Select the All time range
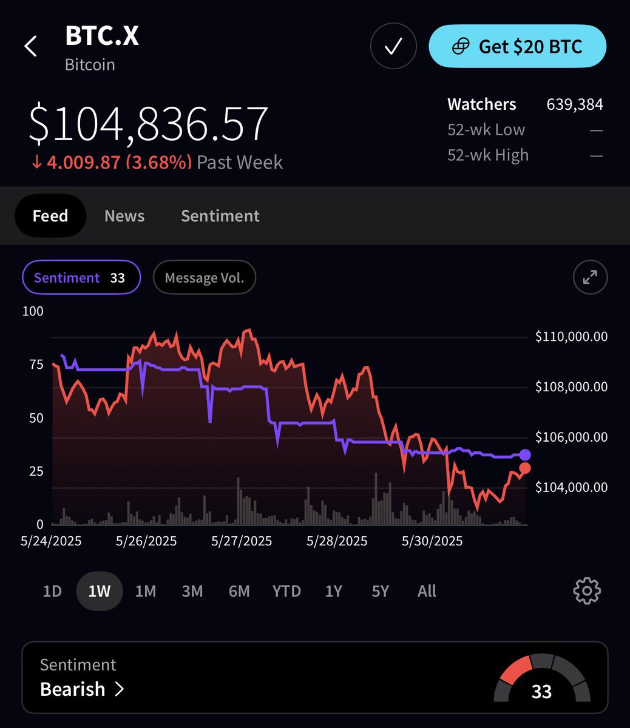Image resolution: width=630 pixels, height=728 pixels. click(427, 591)
